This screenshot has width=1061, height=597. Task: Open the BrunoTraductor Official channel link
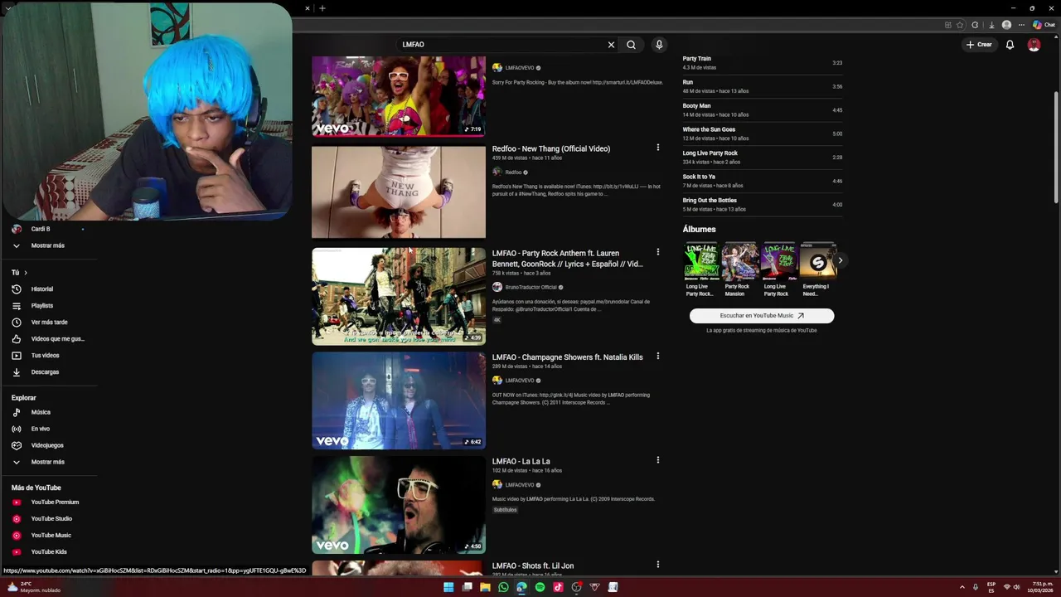pyautogui.click(x=530, y=288)
